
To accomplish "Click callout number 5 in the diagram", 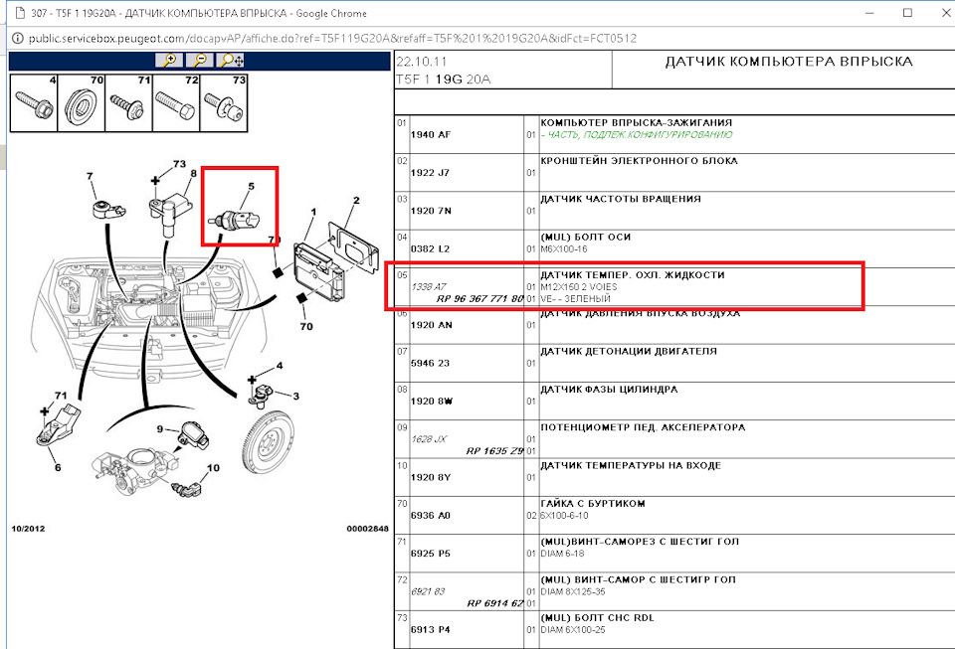I will [x=251, y=187].
